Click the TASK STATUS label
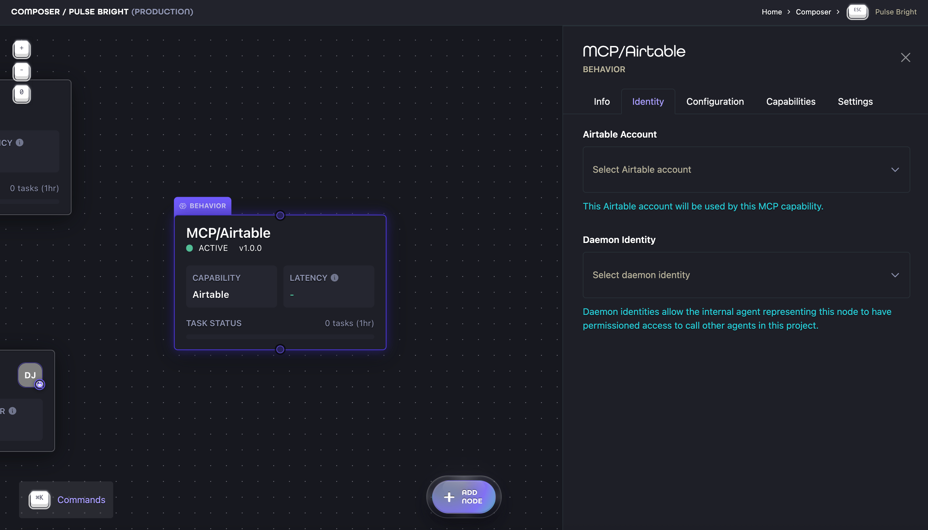This screenshot has width=928, height=530. tap(214, 323)
